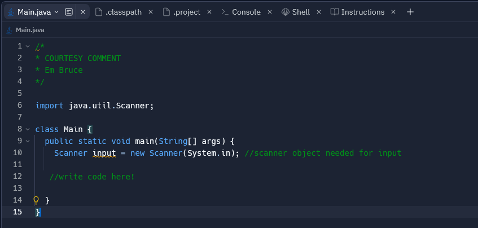
Task: Close the Console tab
Action: click(270, 12)
